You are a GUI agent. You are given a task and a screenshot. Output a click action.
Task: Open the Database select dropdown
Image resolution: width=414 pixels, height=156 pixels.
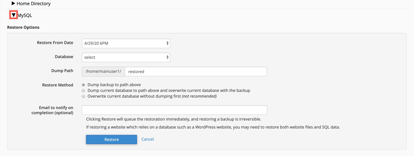(x=126, y=57)
